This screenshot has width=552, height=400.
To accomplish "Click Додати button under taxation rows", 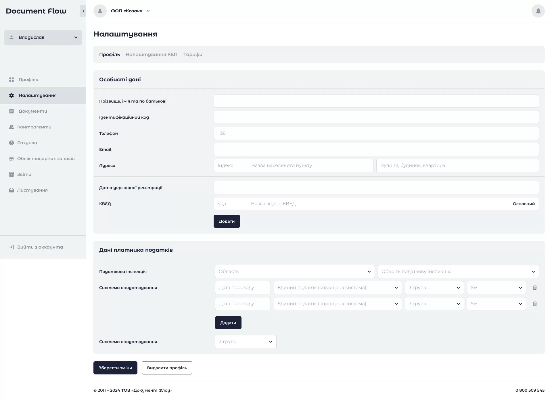I will coord(228,323).
